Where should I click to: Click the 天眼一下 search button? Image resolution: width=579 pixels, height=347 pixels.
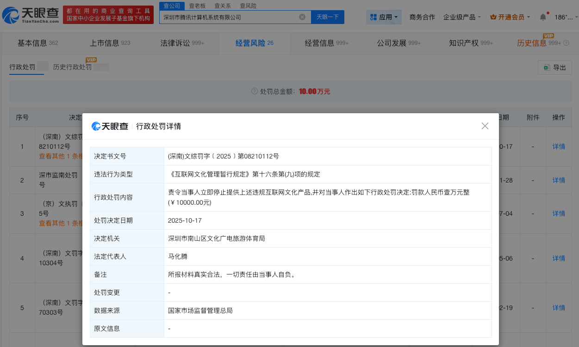tap(327, 17)
